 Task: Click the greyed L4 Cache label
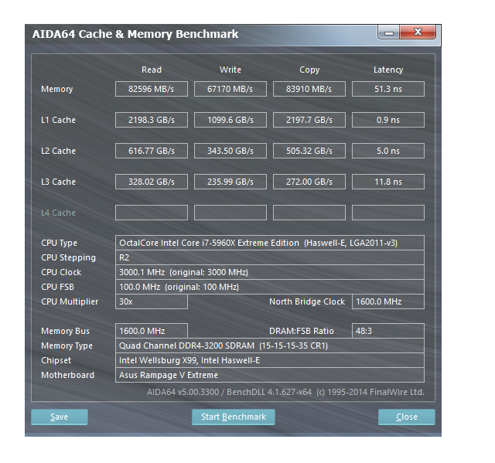pos(59,213)
